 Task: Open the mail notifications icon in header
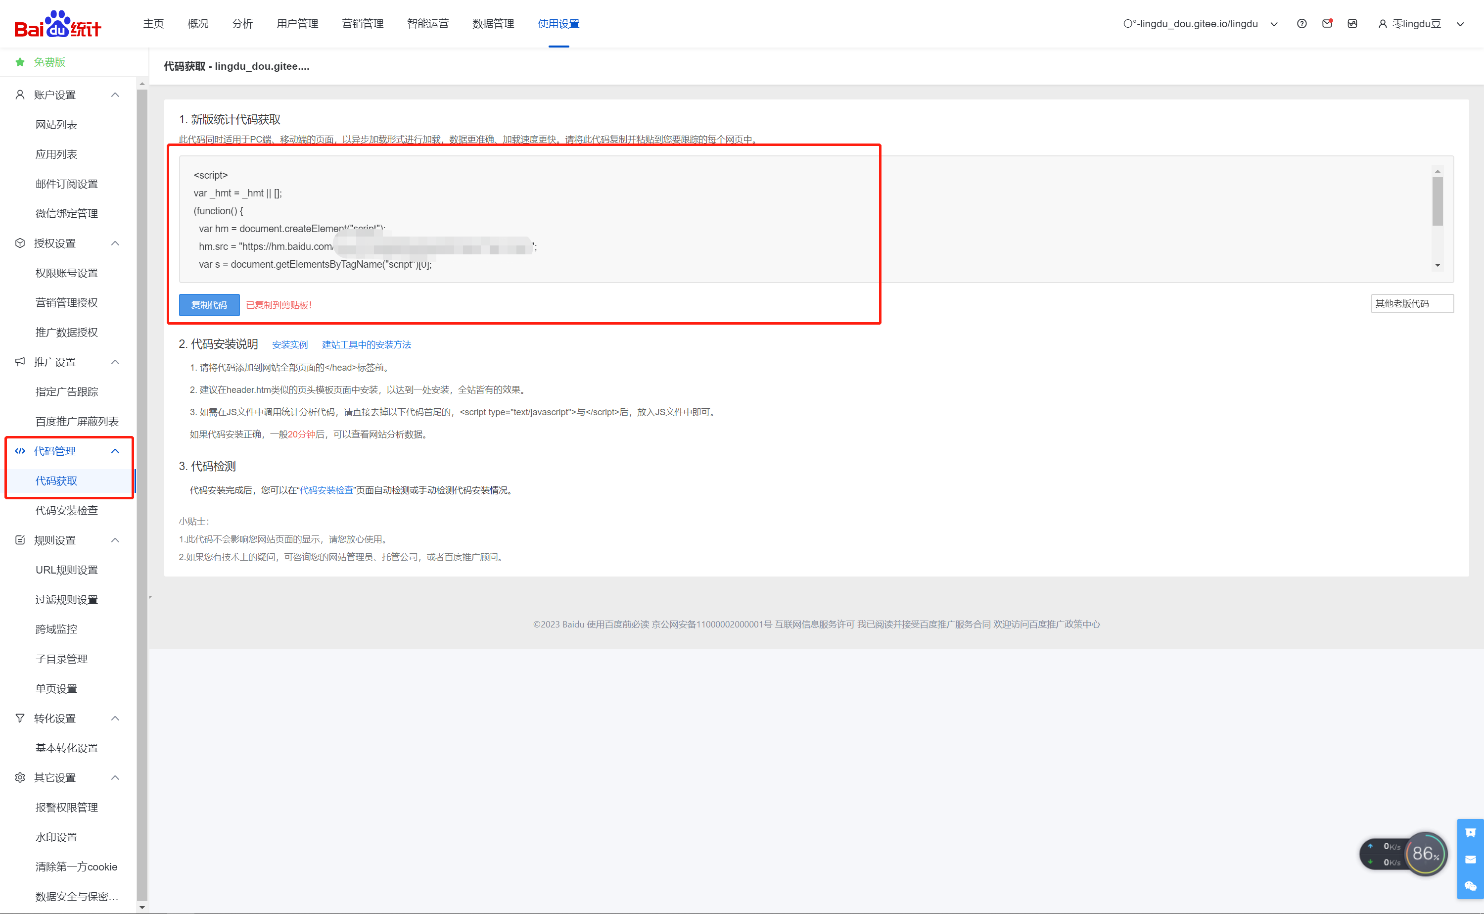1327,24
